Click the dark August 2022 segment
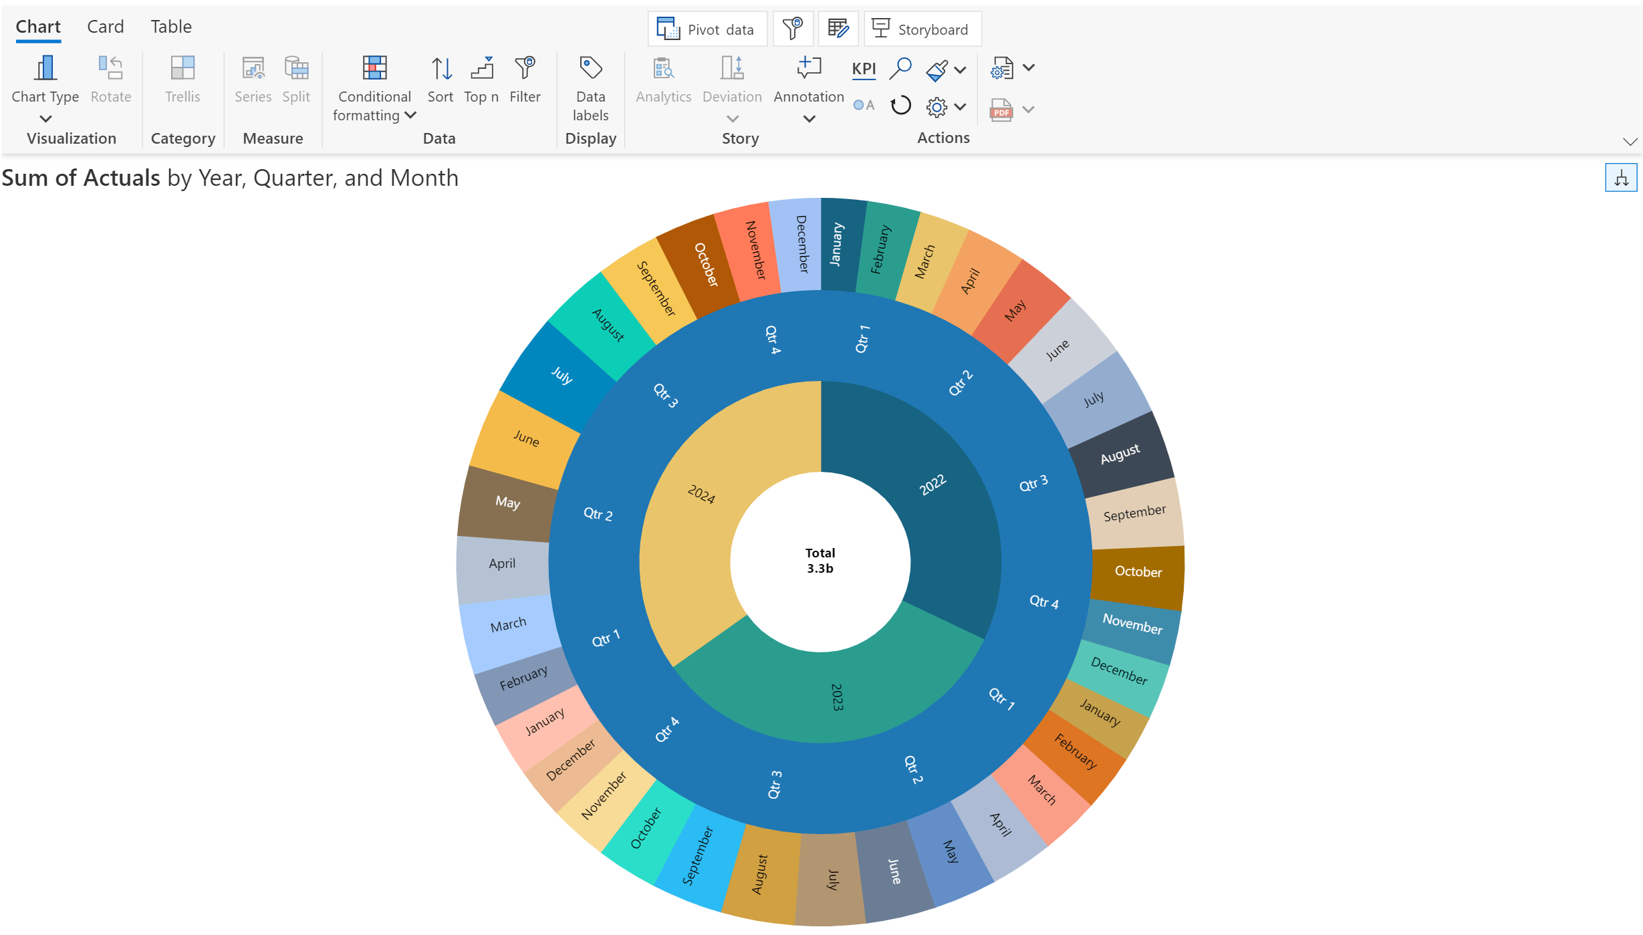Image resolution: width=1643 pixels, height=935 pixels. pos(1120,454)
